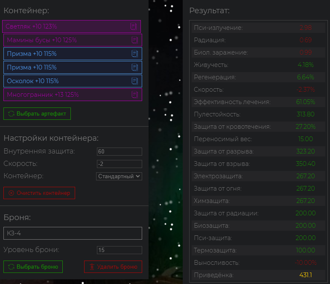Click the КЗ-4 armor name field
The width and height of the screenshot is (330, 284).
tap(73, 233)
